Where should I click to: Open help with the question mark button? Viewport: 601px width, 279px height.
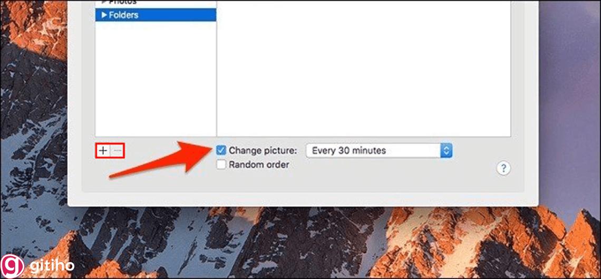pos(503,168)
